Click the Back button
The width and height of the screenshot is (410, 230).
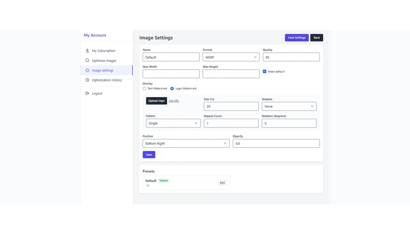(x=317, y=37)
